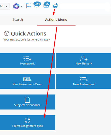This screenshot has width=111, height=135.
Task: Switch to the Search tab
Action: point(18,20)
